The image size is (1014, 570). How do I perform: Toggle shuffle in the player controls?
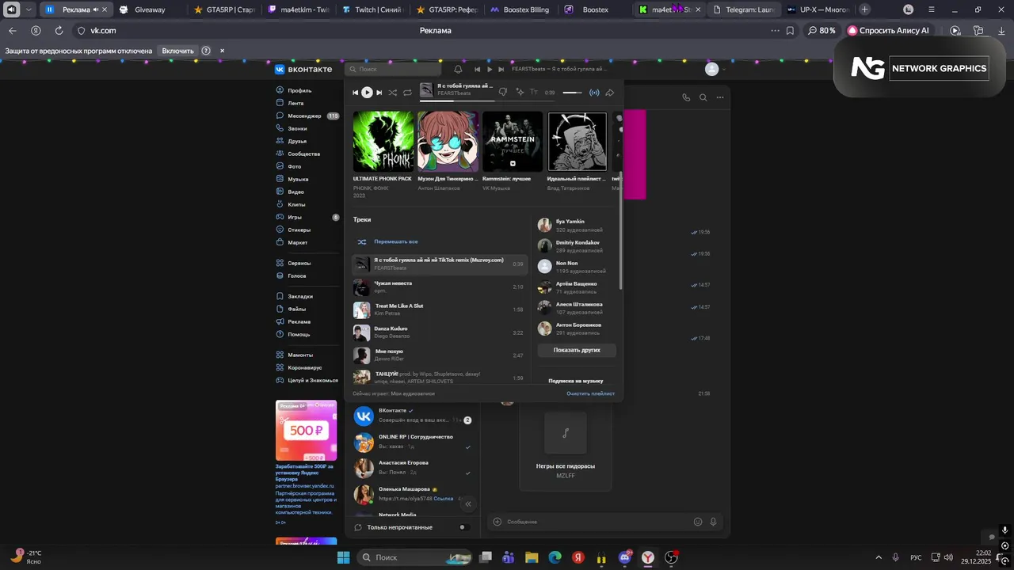[392, 93]
